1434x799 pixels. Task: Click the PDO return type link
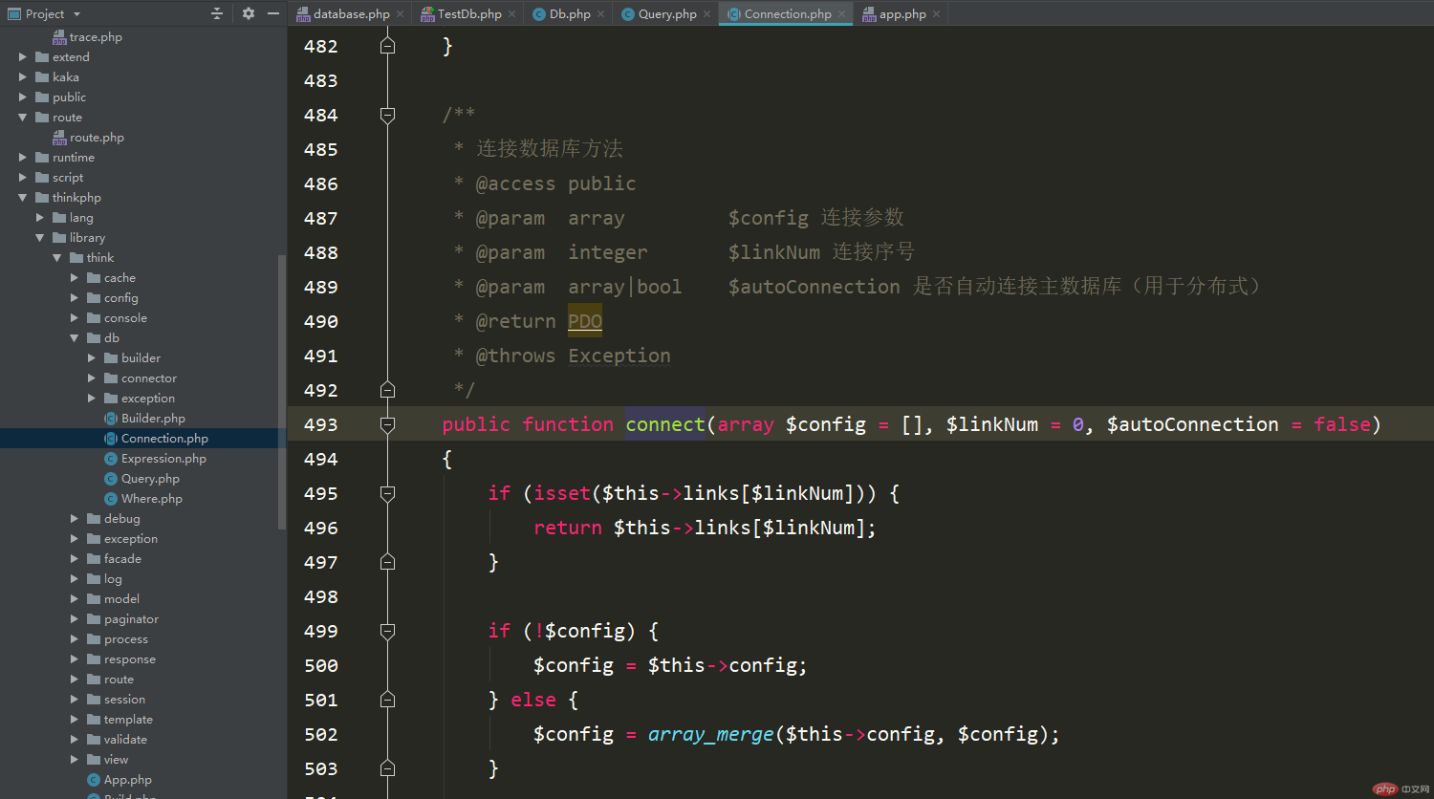(x=585, y=321)
